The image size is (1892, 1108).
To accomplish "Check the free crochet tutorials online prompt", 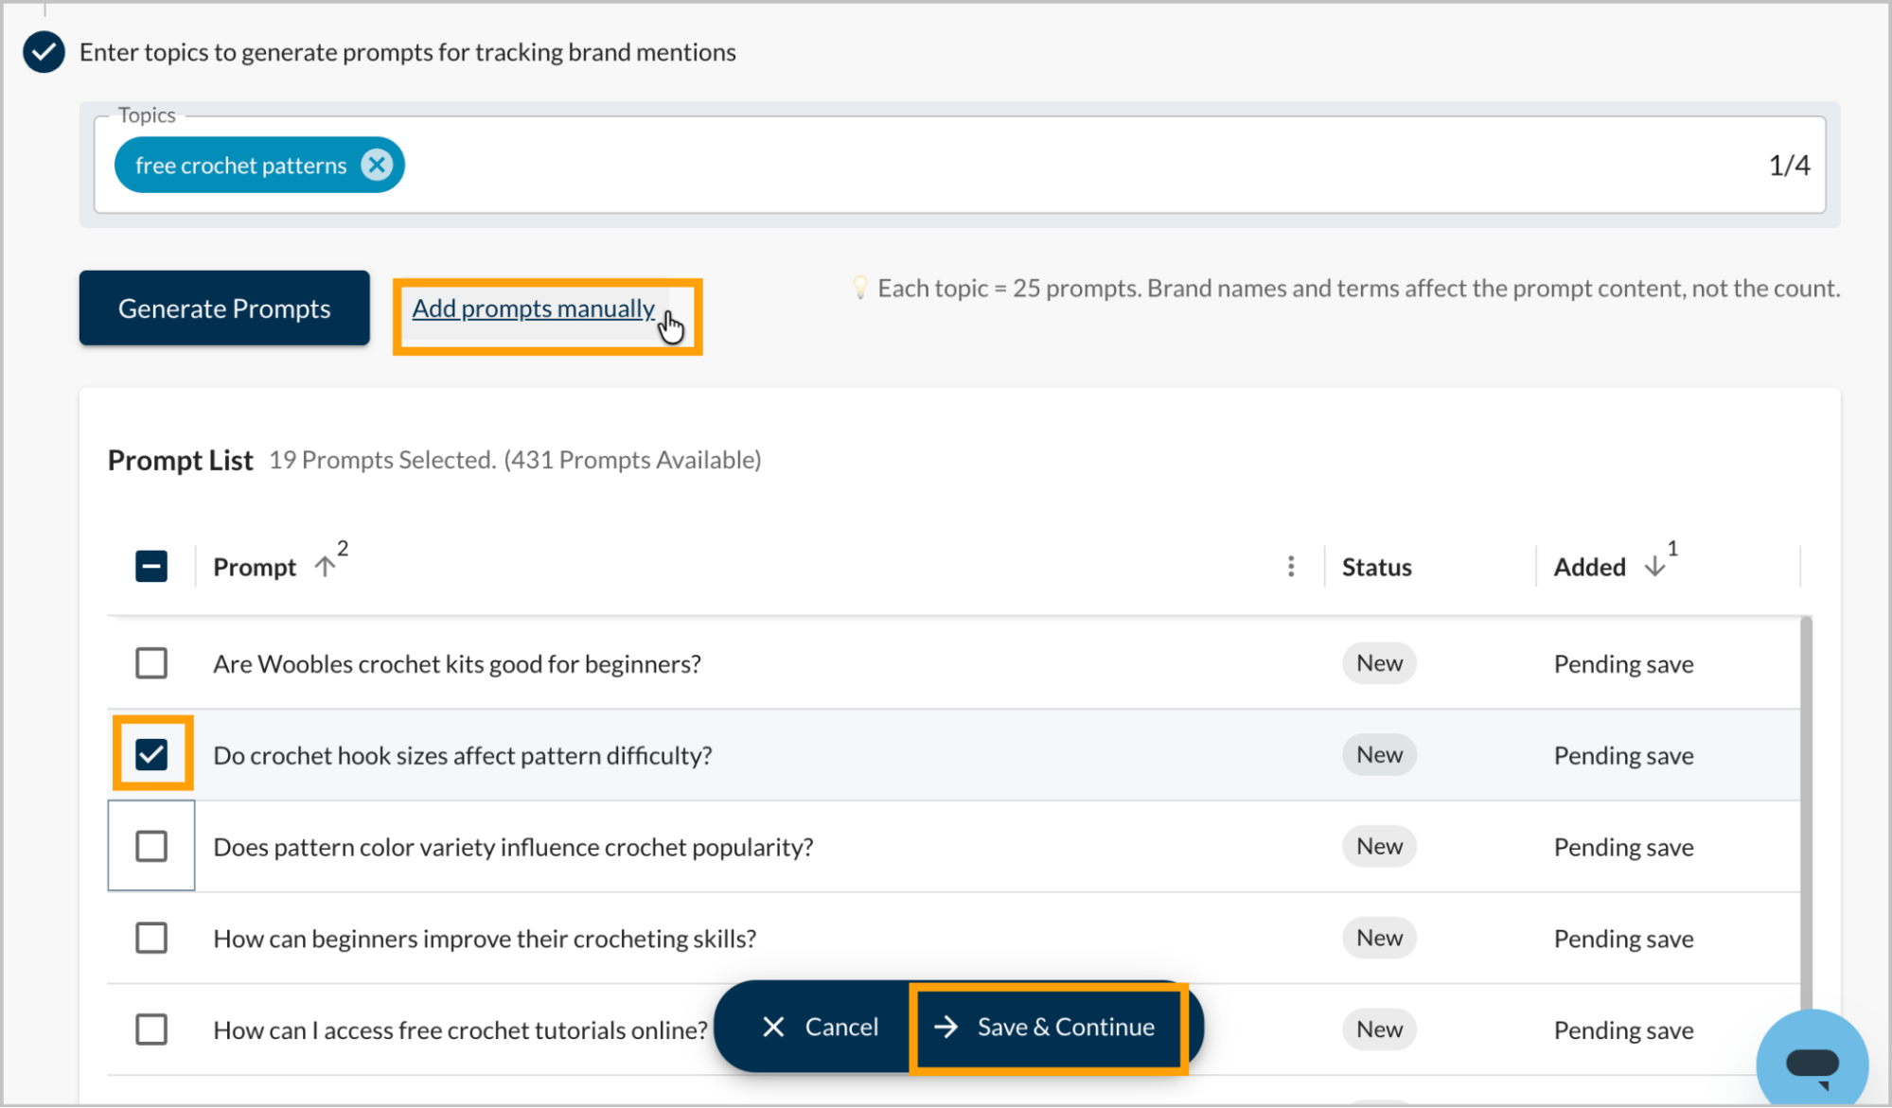I will (151, 1029).
